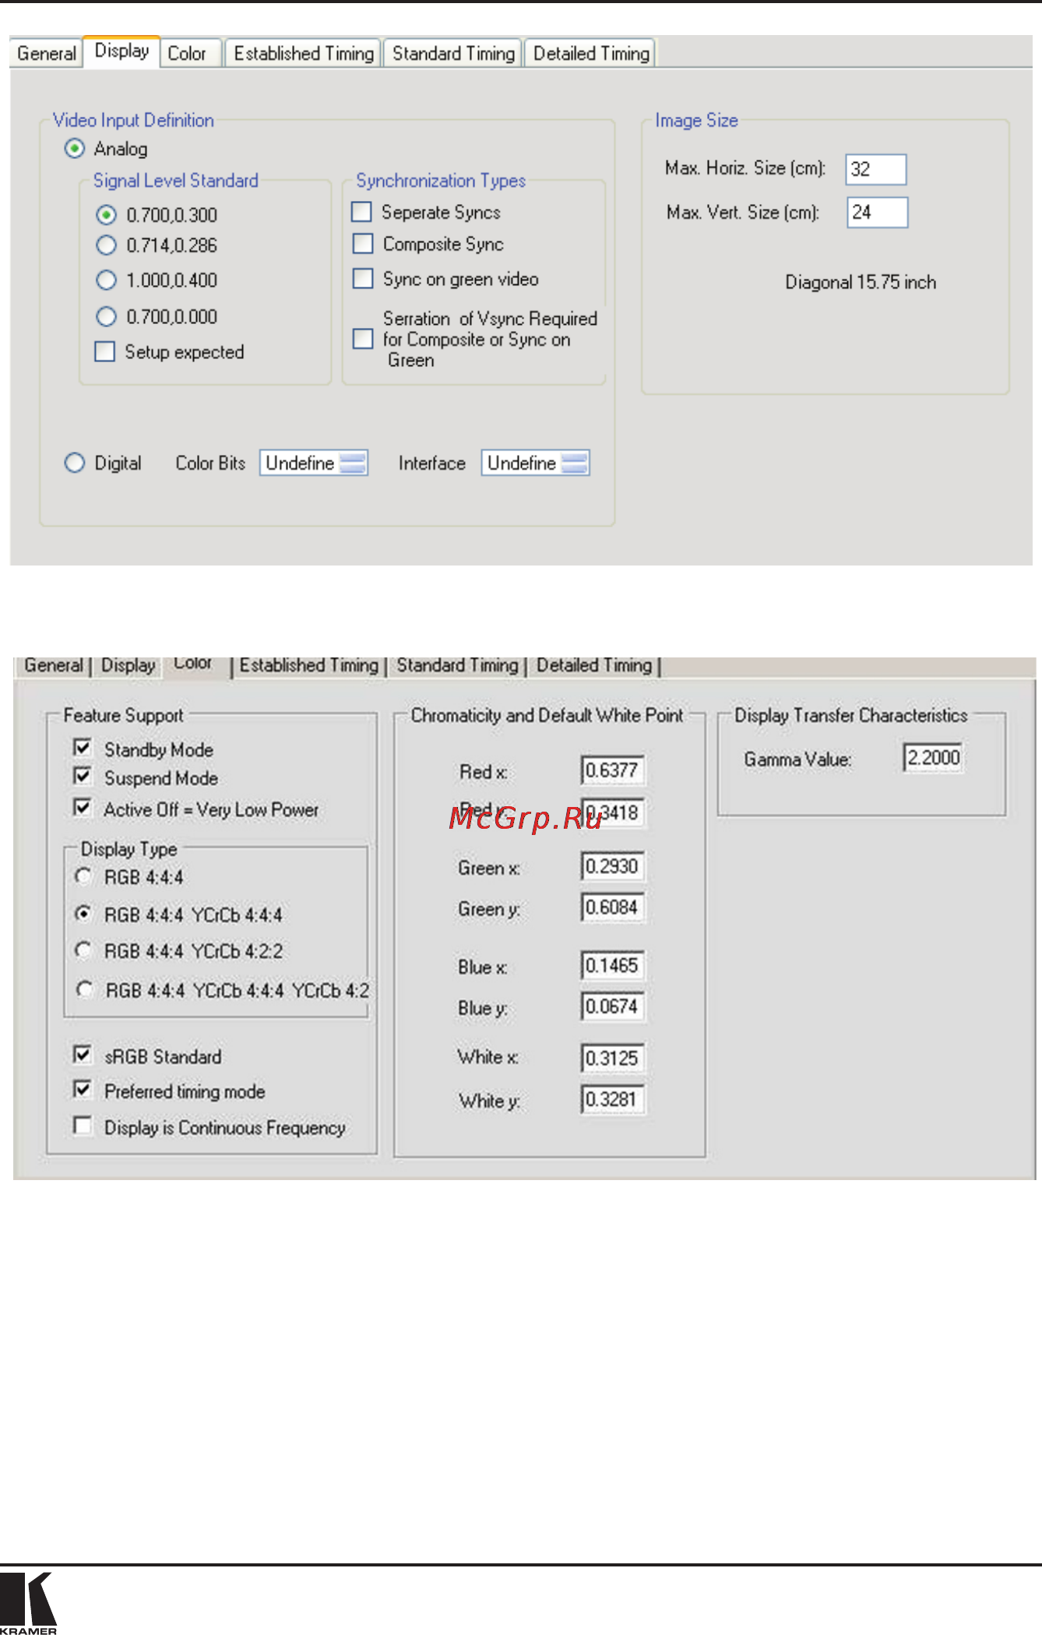The height and width of the screenshot is (1635, 1042).
Task: Click the Diagonal 15.75 inch text
Action: click(x=861, y=282)
